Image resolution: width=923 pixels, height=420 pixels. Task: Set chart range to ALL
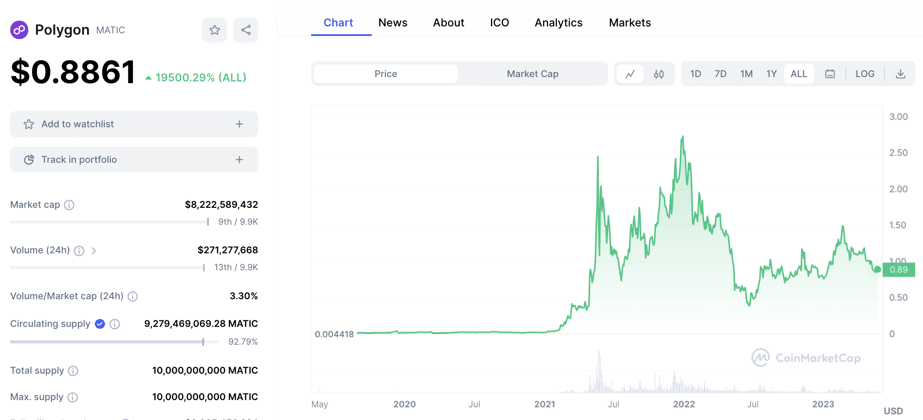[x=799, y=74]
